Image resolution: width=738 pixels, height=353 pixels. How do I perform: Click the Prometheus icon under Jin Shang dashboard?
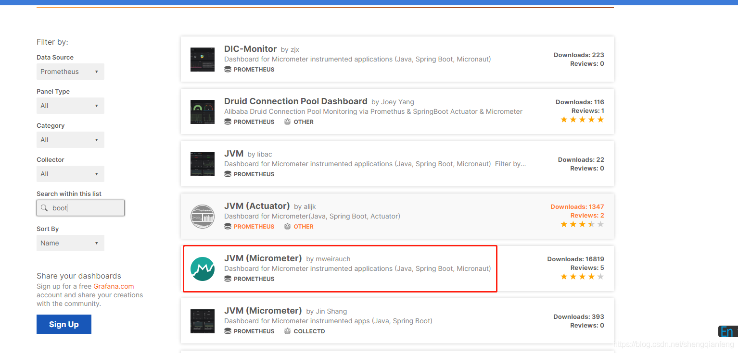[228, 331]
